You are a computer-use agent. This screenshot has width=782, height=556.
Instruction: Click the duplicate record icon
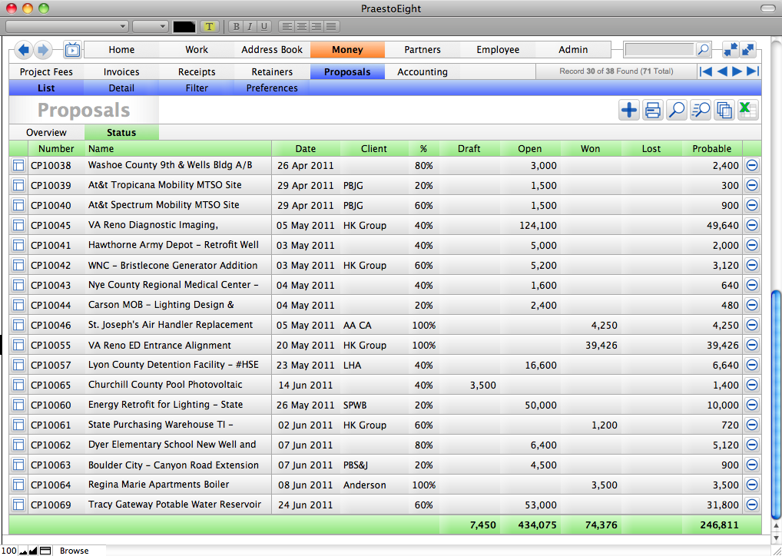click(724, 110)
